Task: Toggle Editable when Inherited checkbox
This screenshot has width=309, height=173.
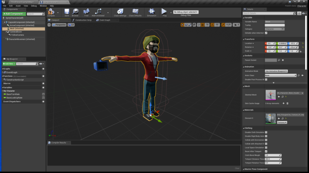Action: [266, 33]
